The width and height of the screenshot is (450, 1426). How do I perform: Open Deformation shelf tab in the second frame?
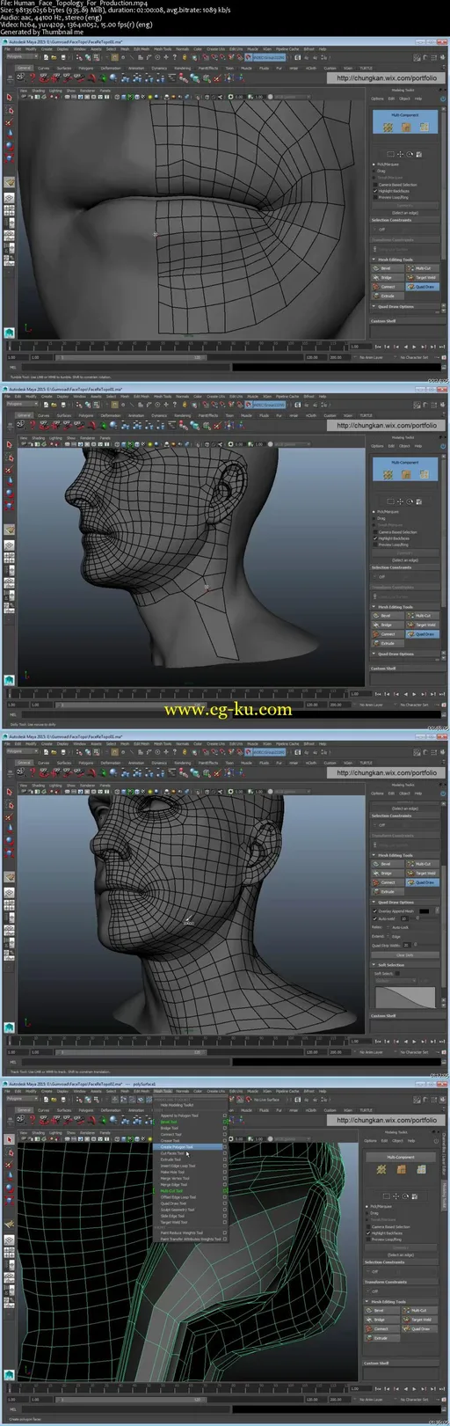[110, 415]
